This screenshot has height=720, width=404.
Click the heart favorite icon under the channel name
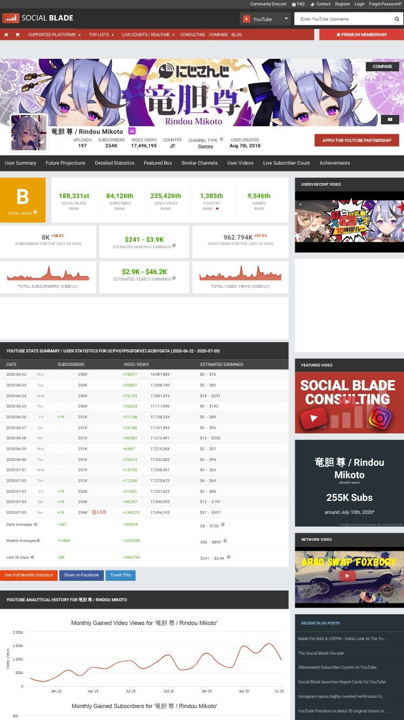pos(59,144)
